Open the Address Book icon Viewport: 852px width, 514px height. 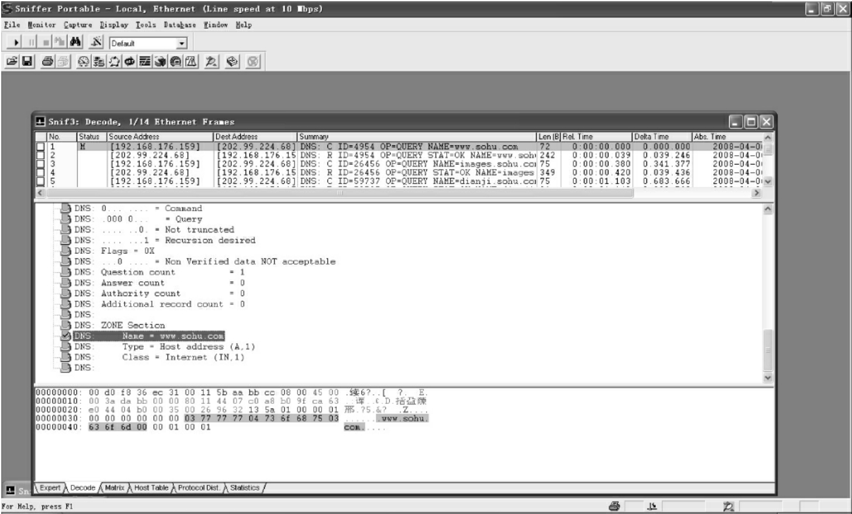click(232, 62)
